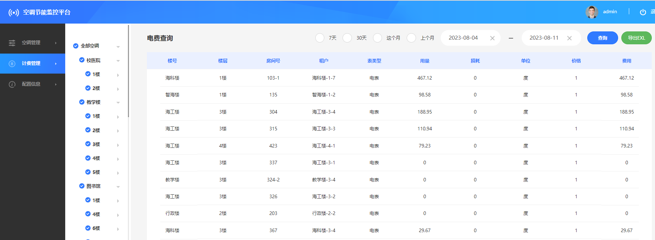Click the green 导出EXL button
Image resolution: width=655 pixels, height=240 pixels.
click(x=636, y=38)
